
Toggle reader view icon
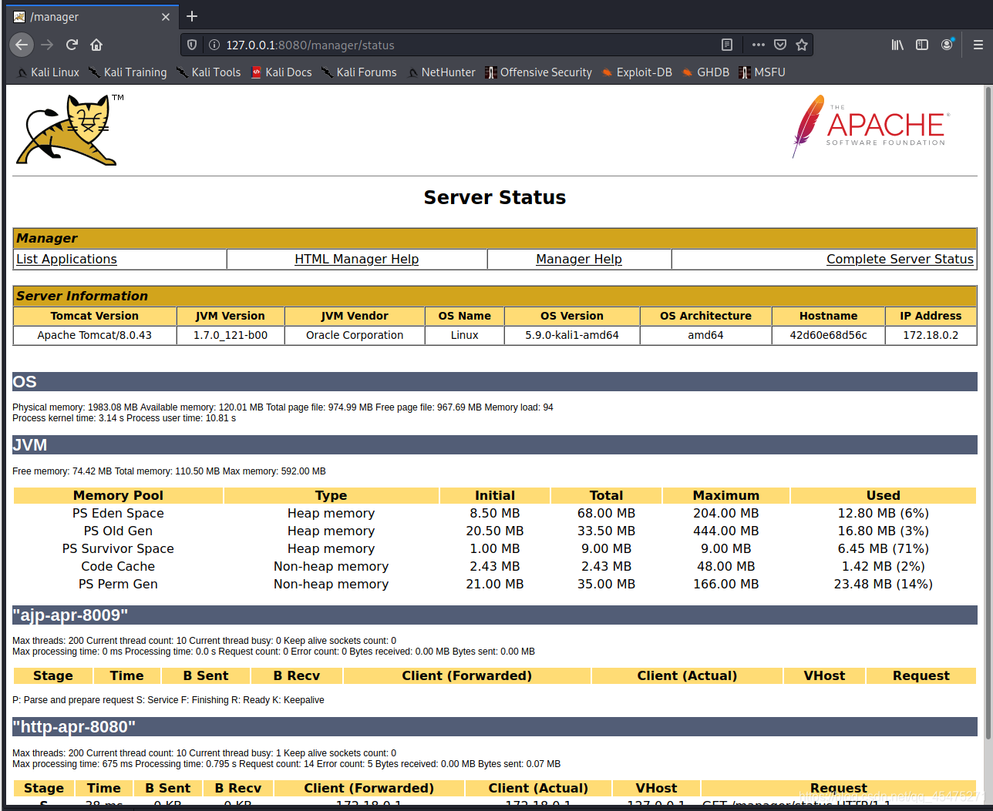tap(726, 45)
